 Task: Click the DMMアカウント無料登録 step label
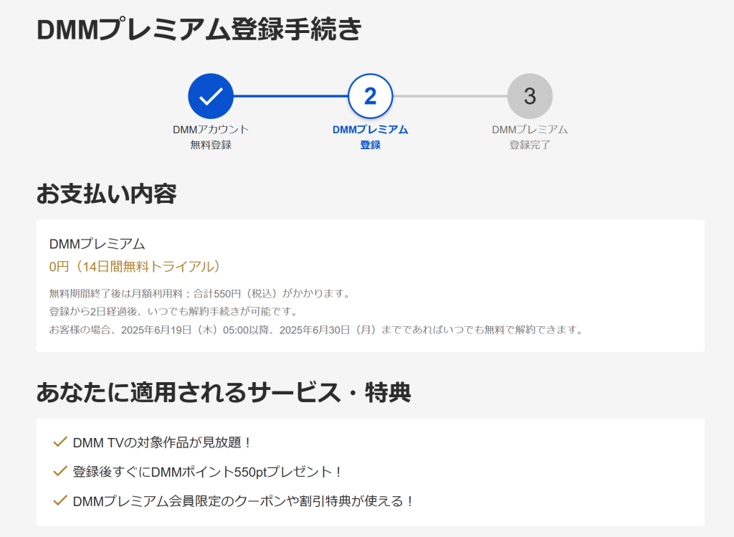(211, 137)
